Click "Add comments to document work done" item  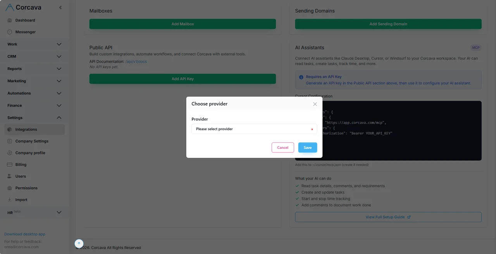pyautogui.click(x=336, y=205)
